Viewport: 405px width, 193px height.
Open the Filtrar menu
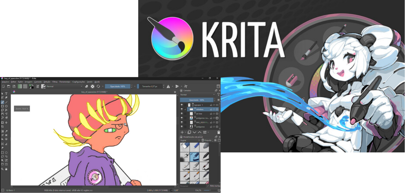[55, 82]
